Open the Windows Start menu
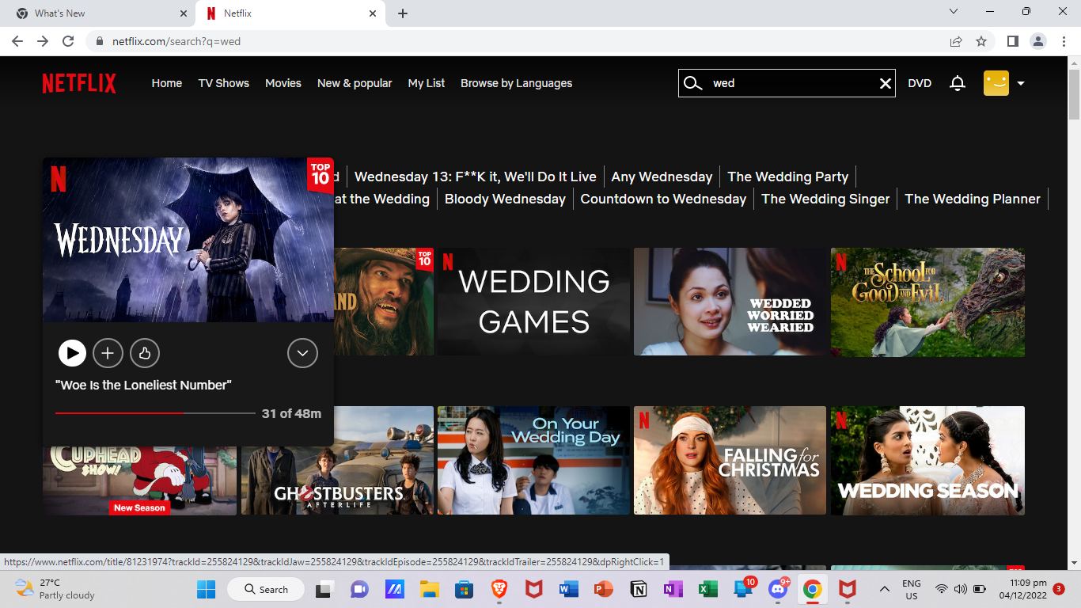Image resolution: width=1081 pixels, height=608 pixels. tap(206, 589)
